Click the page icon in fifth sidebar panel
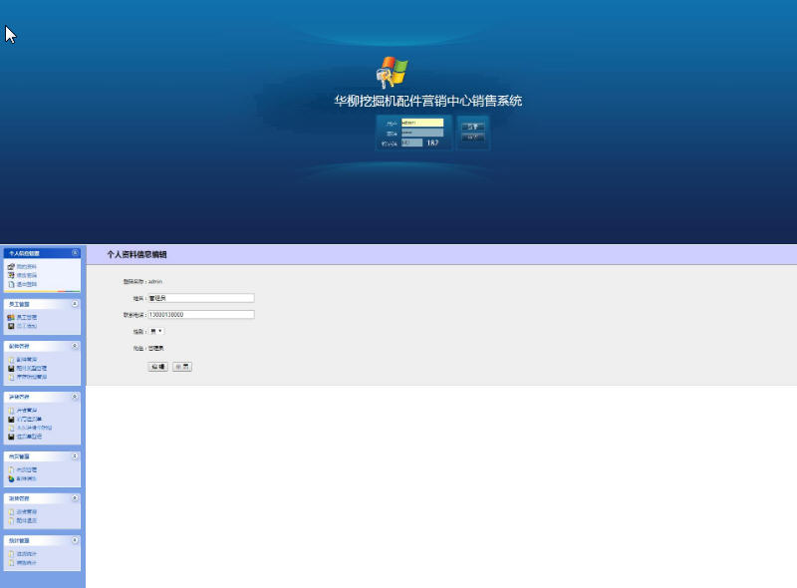Screen dimensions: 797x588 [x=11, y=470]
